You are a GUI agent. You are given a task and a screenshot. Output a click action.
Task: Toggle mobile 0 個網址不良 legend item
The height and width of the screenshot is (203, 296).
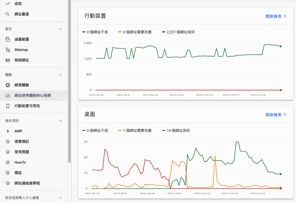pyautogui.click(x=95, y=32)
